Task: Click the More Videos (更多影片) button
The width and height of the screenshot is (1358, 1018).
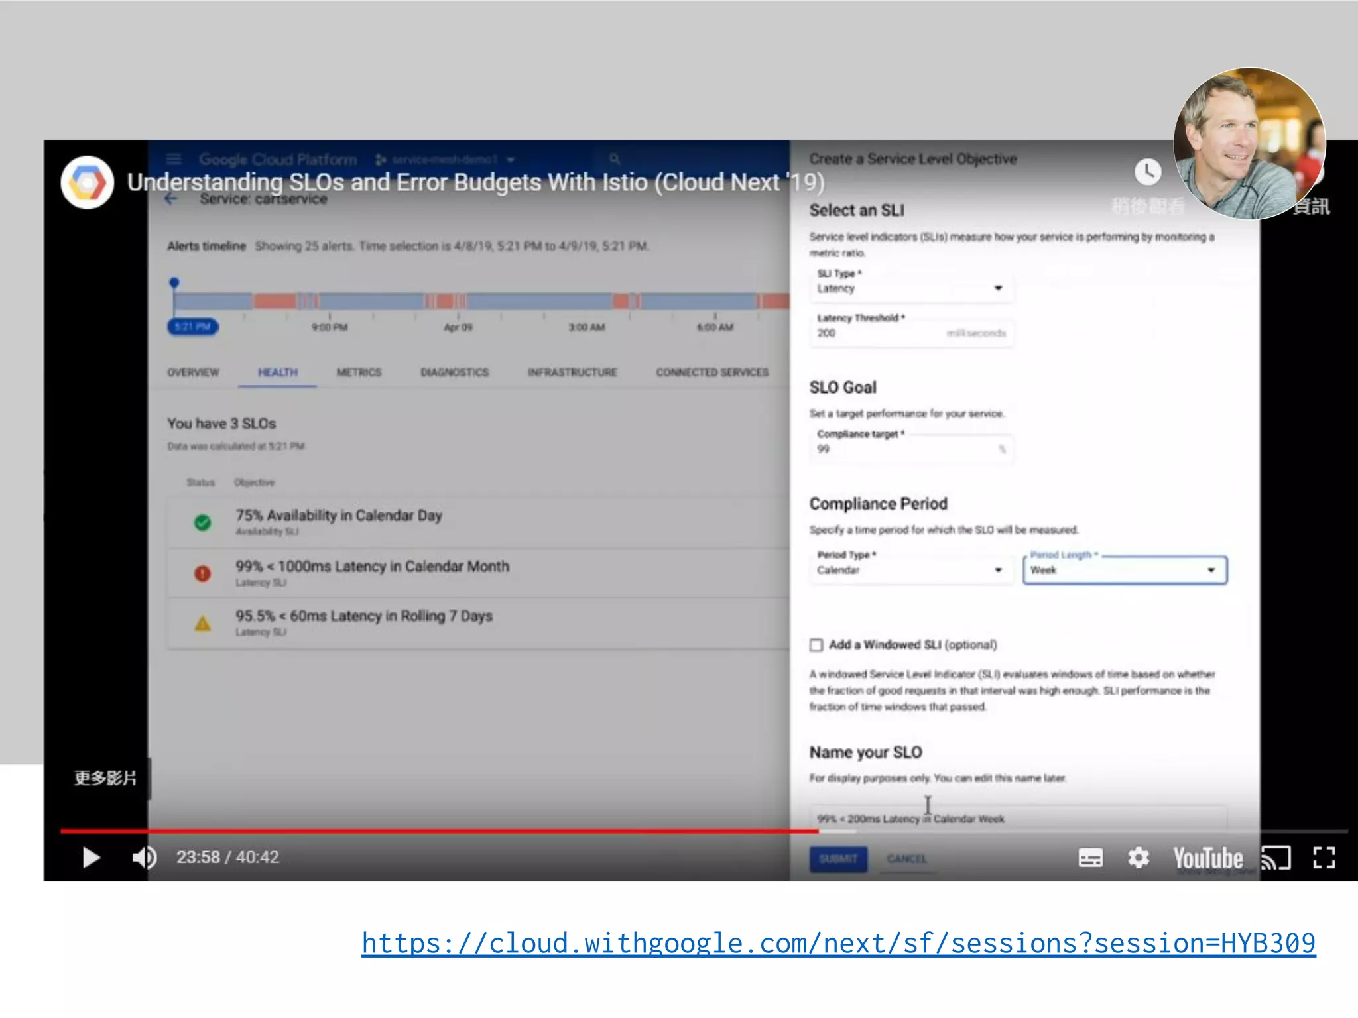Action: (105, 778)
